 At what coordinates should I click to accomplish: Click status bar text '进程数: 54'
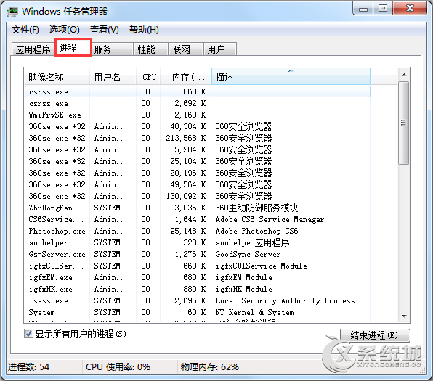point(28,367)
